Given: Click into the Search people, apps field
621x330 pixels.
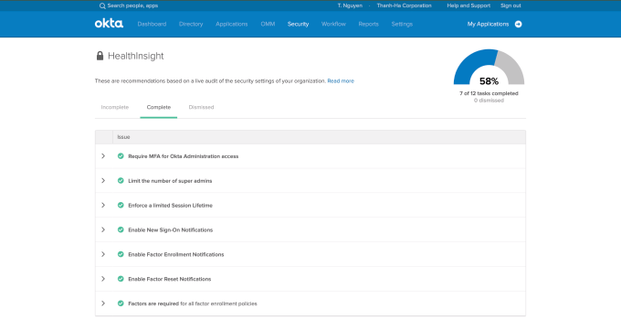Looking at the screenshot, I should [132, 5].
